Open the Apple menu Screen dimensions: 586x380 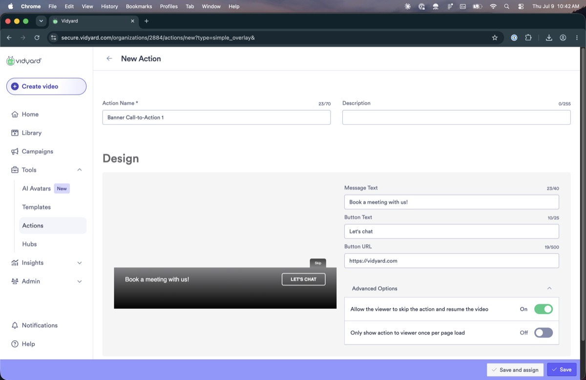coord(10,6)
